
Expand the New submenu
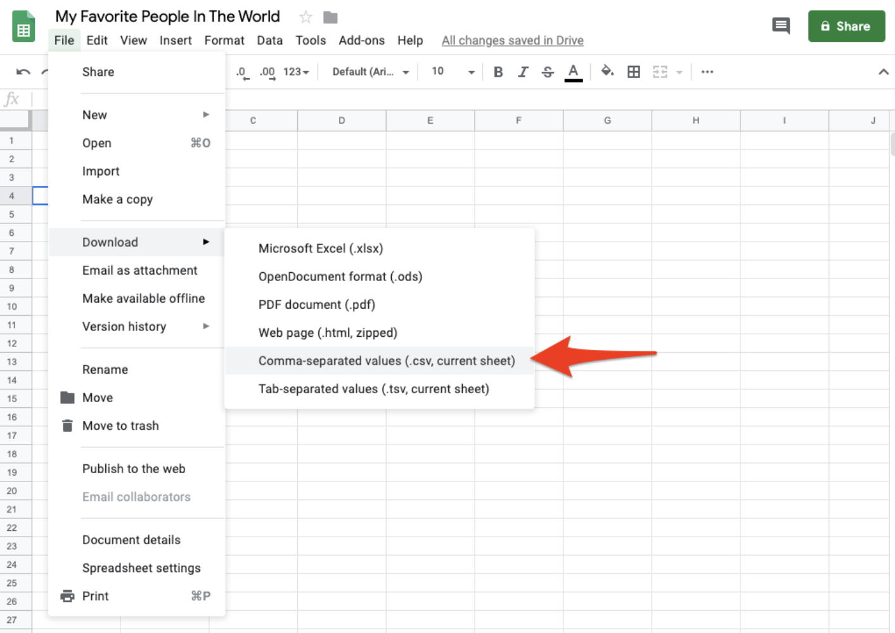click(x=137, y=115)
